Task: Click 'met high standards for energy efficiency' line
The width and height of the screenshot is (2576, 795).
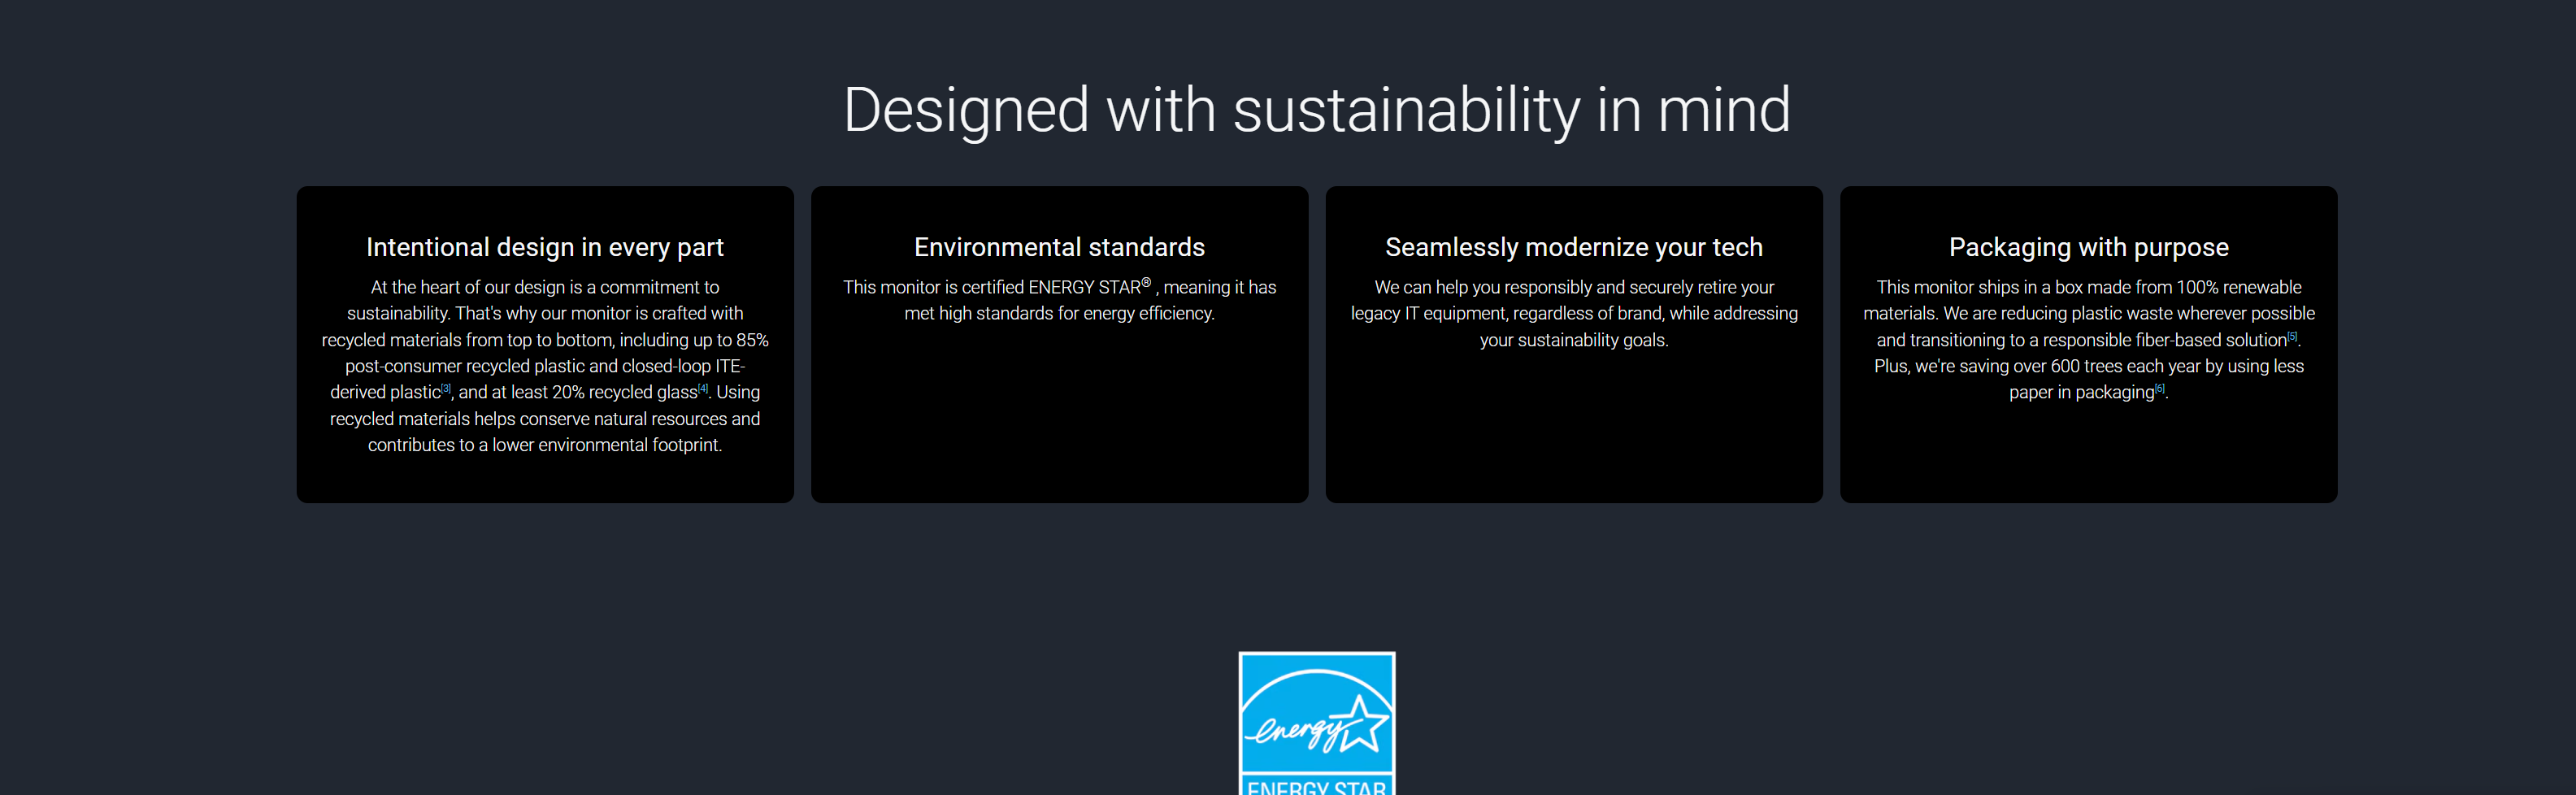Action: coord(1059,314)
